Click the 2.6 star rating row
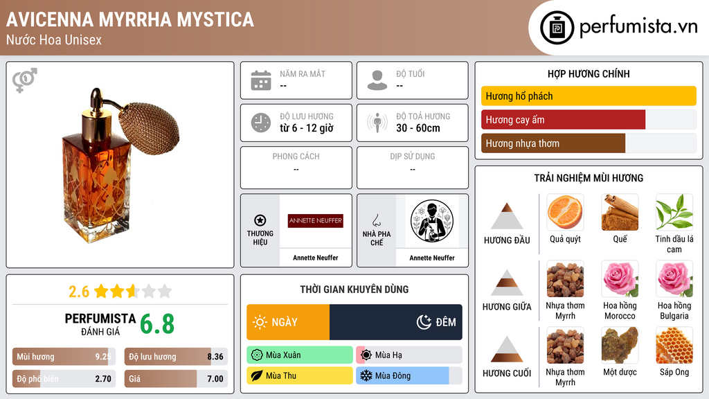 (120, 291)
